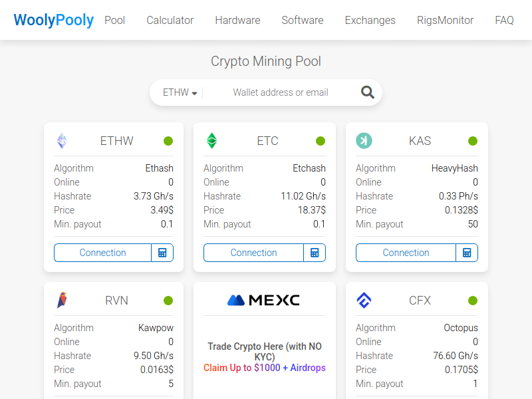Click the ETHW green status indicator
Viewport: 532px width, 399px height.
click(168, 141)
